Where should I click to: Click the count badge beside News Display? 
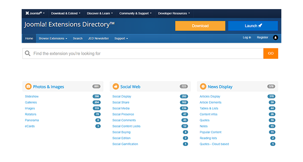(x=271, y=86)
